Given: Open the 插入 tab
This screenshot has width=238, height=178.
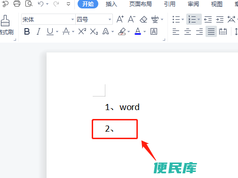Looking at the screenshot, I should point(111,4).
